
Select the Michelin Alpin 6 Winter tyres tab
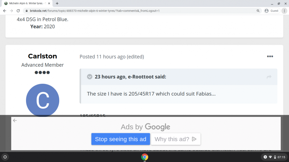click(27, 3)
